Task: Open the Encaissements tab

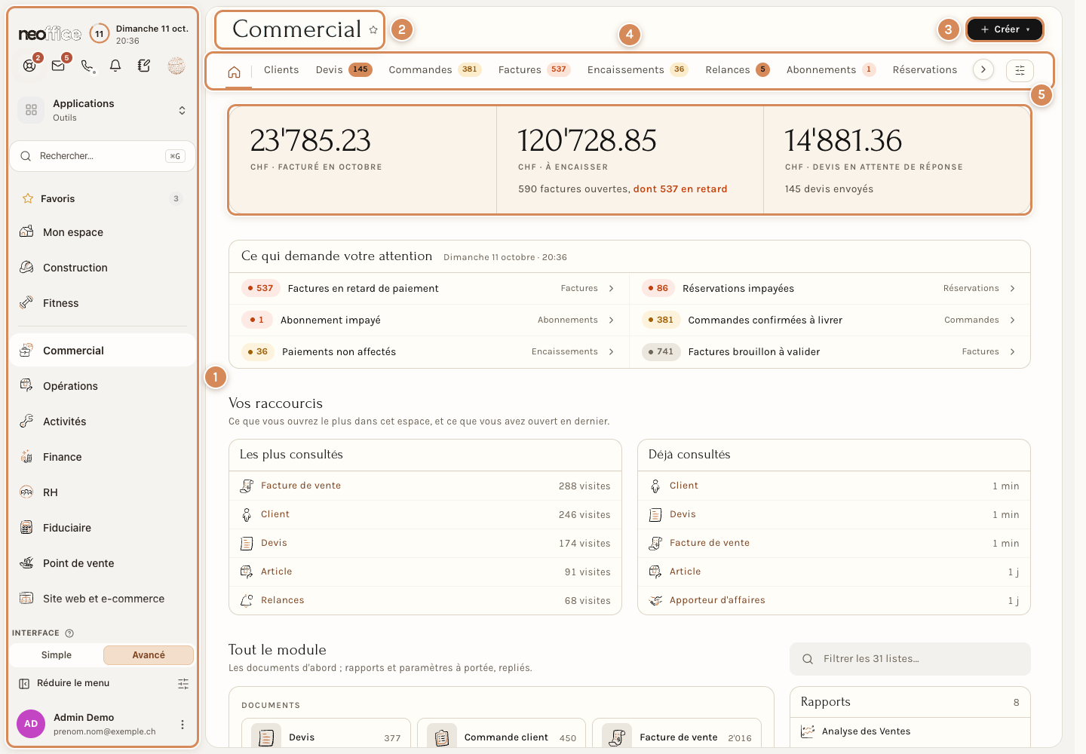Action: click(637, 70)
